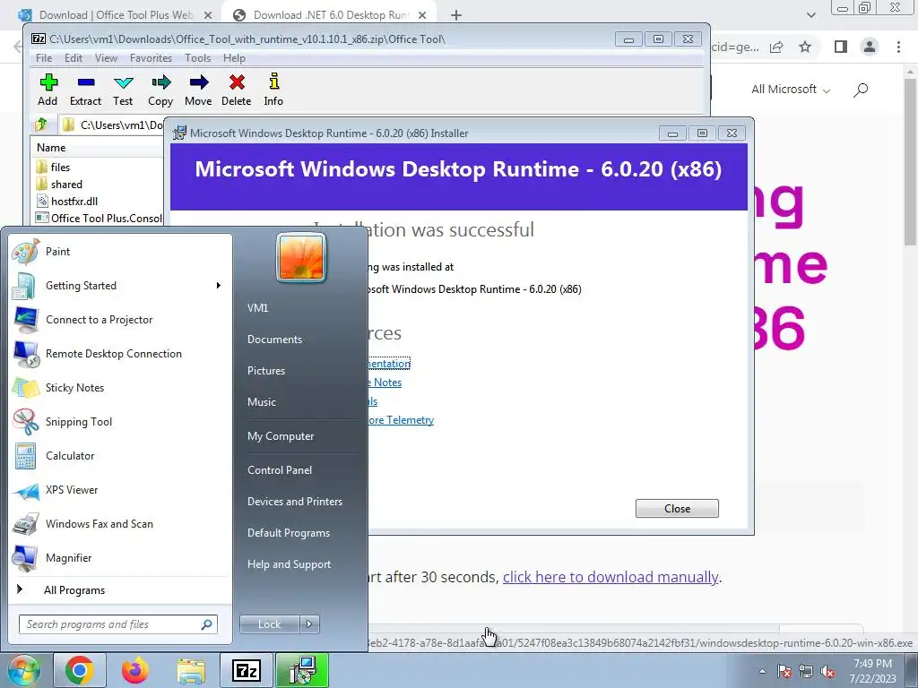Expand Getting Started submenu arrow
918x688 pixels.
coord(219,286)
